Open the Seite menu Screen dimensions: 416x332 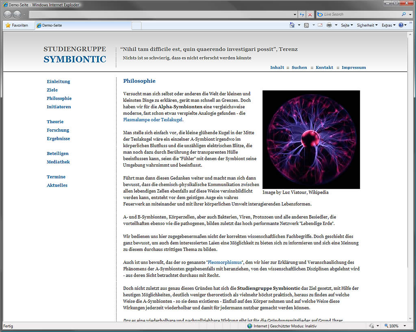click(347, 25)
